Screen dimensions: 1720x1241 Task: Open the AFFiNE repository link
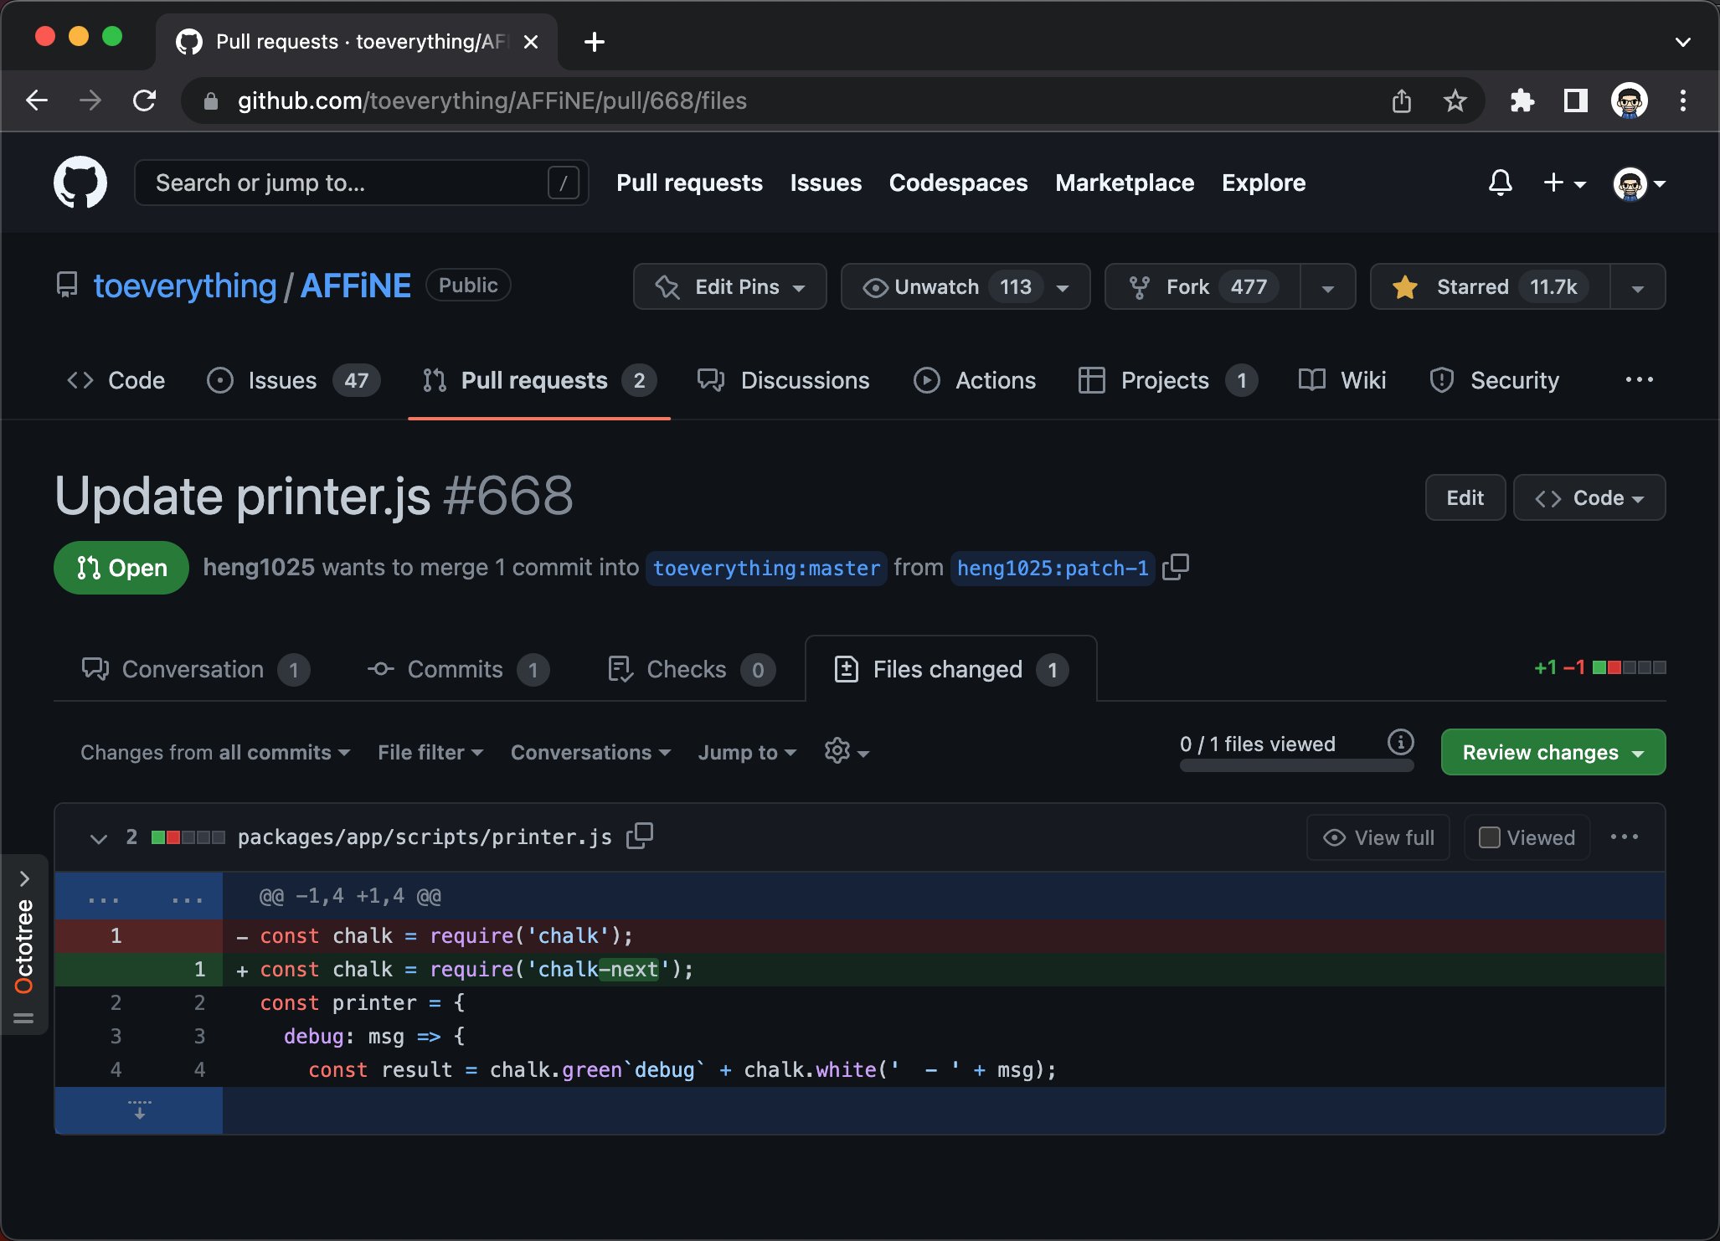356,286
